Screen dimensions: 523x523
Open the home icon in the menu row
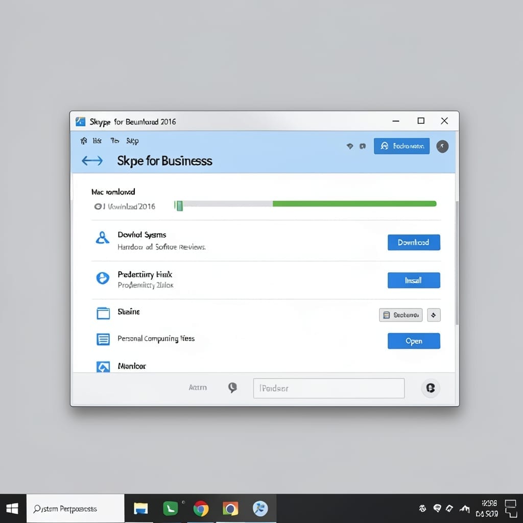[84, 141]
